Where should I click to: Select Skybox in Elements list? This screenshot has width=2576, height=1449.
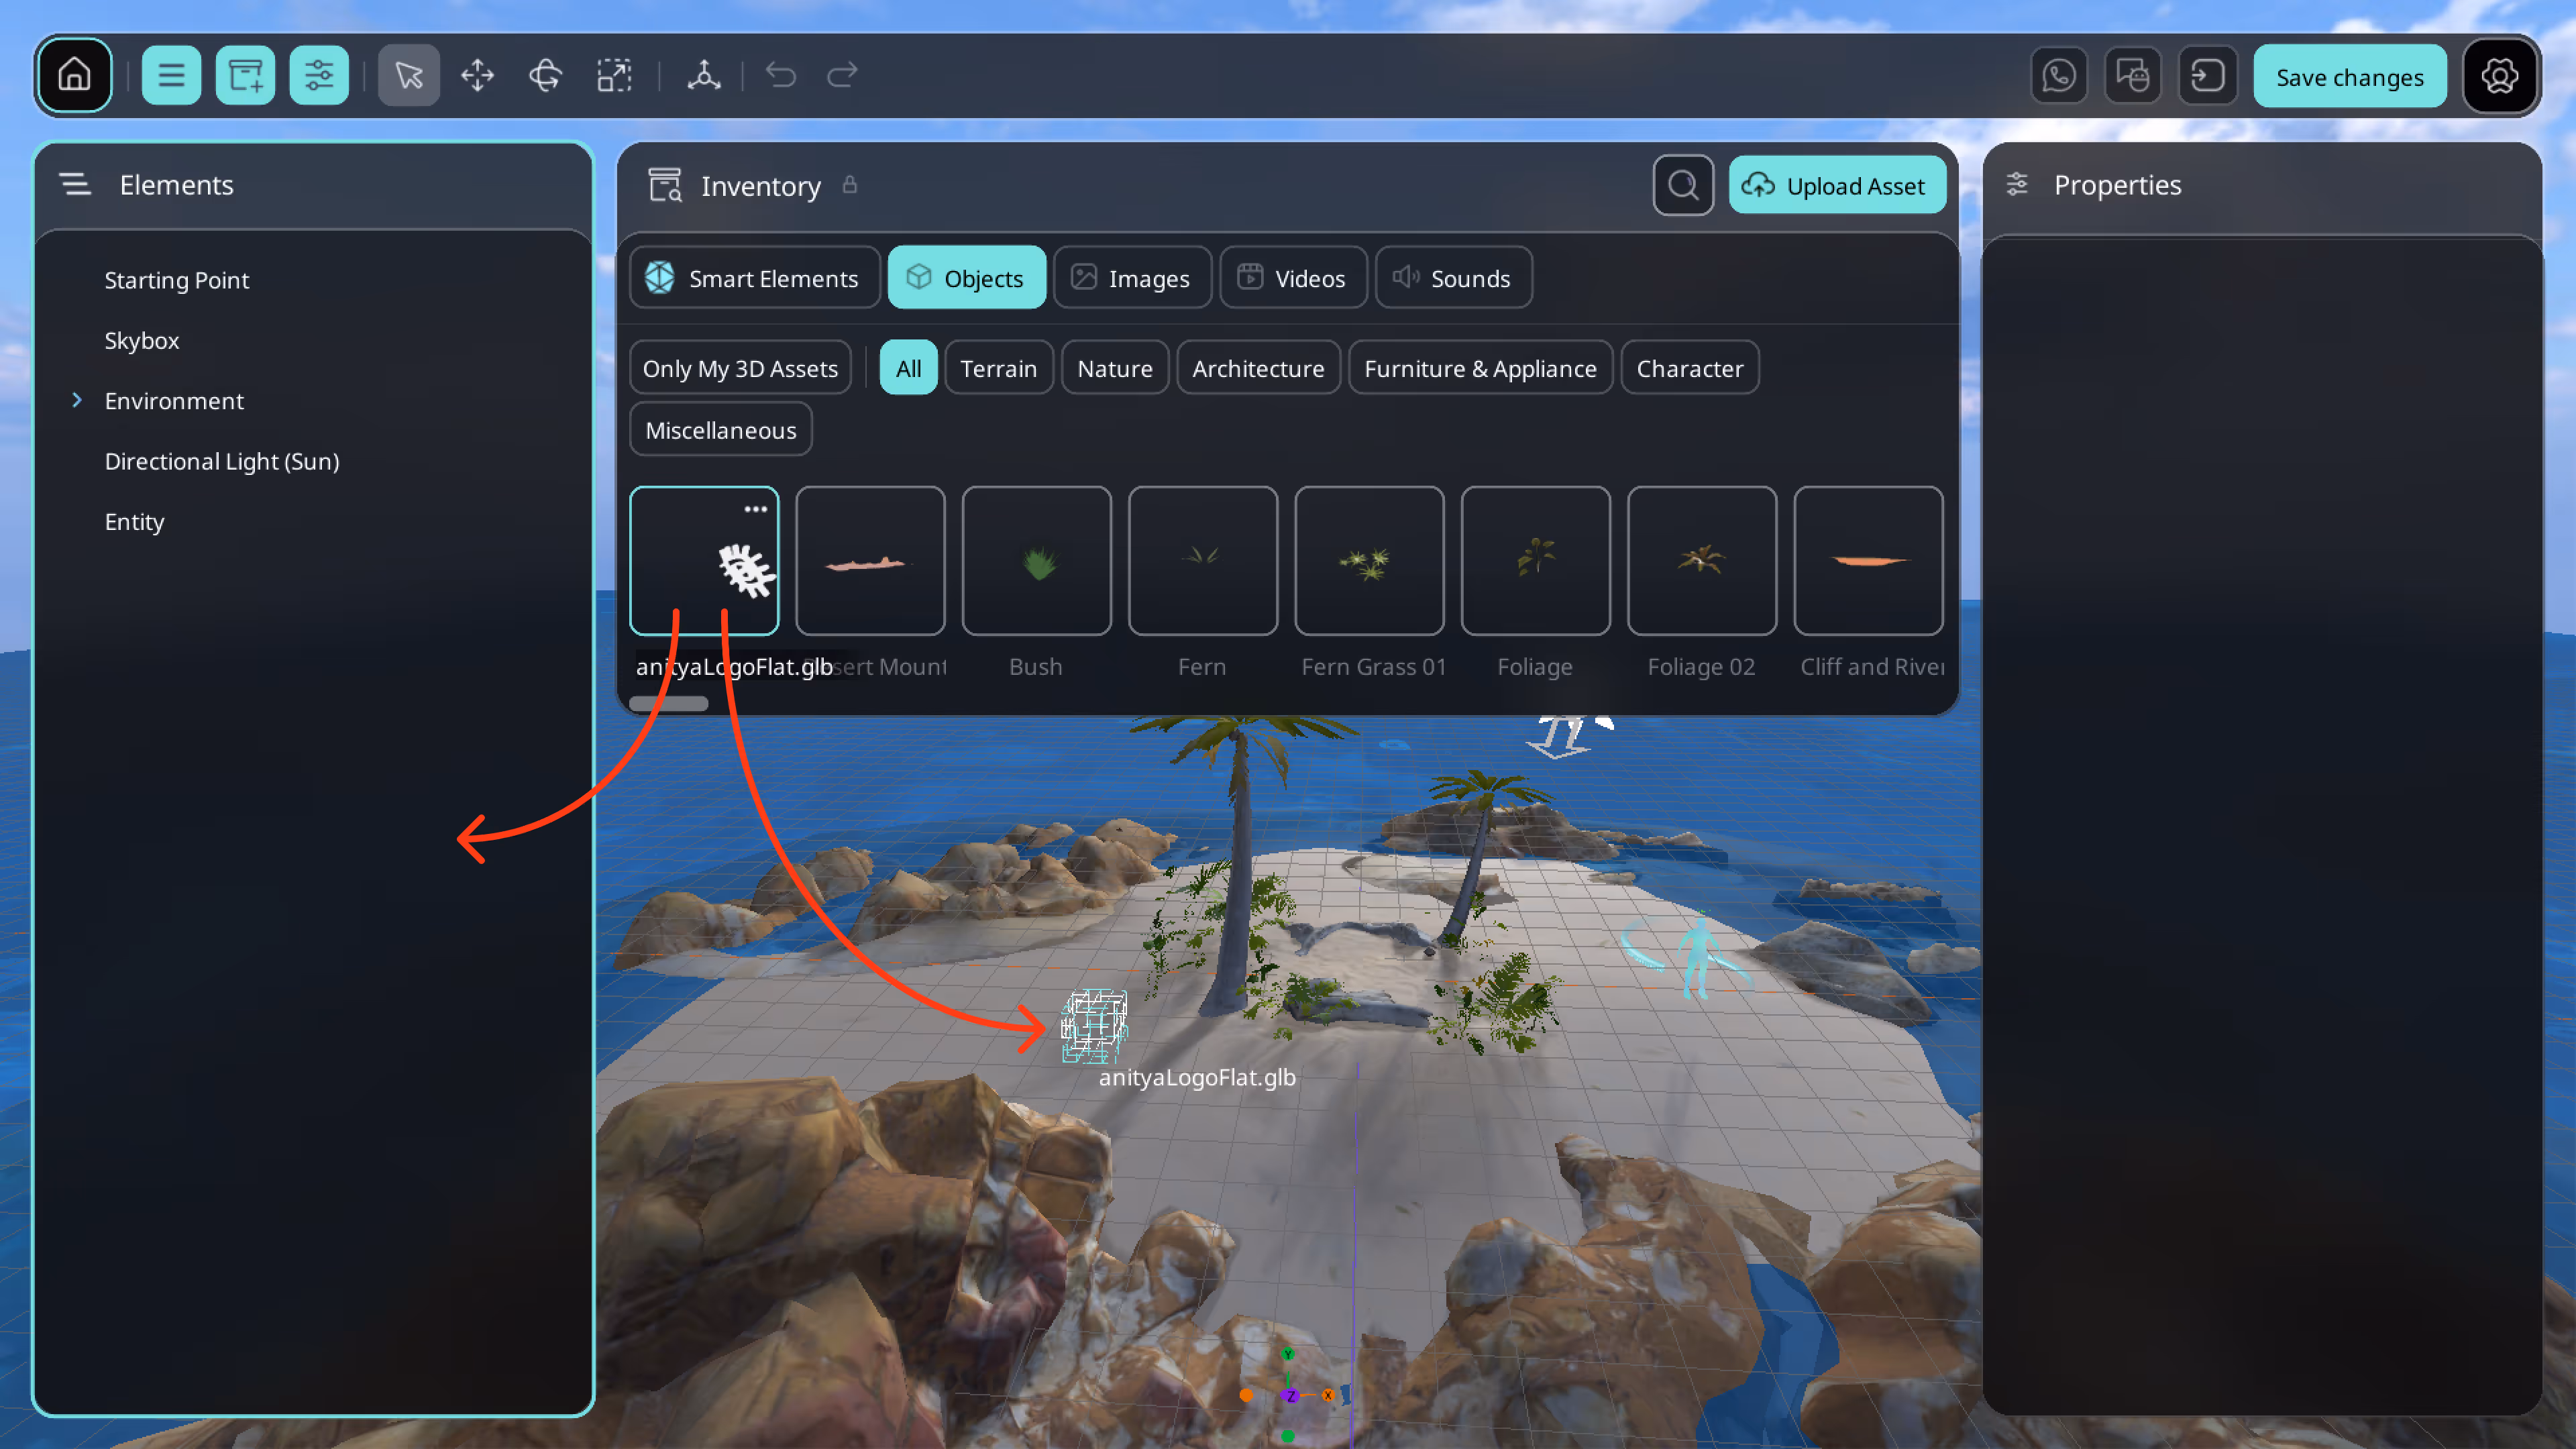141,340
